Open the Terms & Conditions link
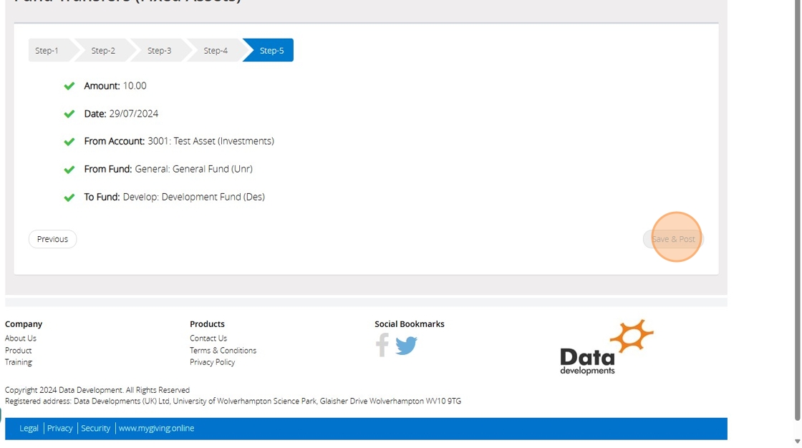 [223, 351]
